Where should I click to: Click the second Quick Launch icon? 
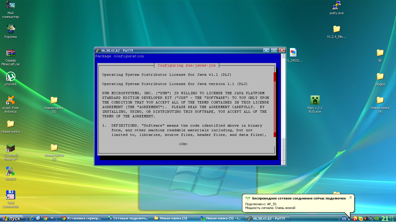pos(38,218)
